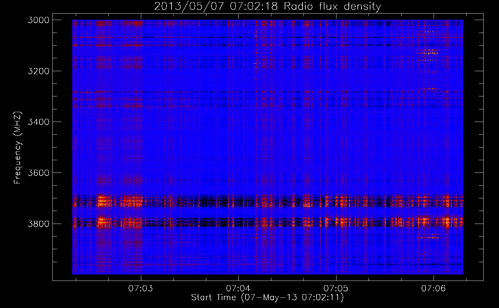Click the 07:06 time axis label
The width and height of the screenshot is (499, 308).
[433, 288]
